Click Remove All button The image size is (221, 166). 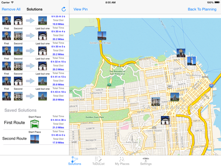click(11, 9)
